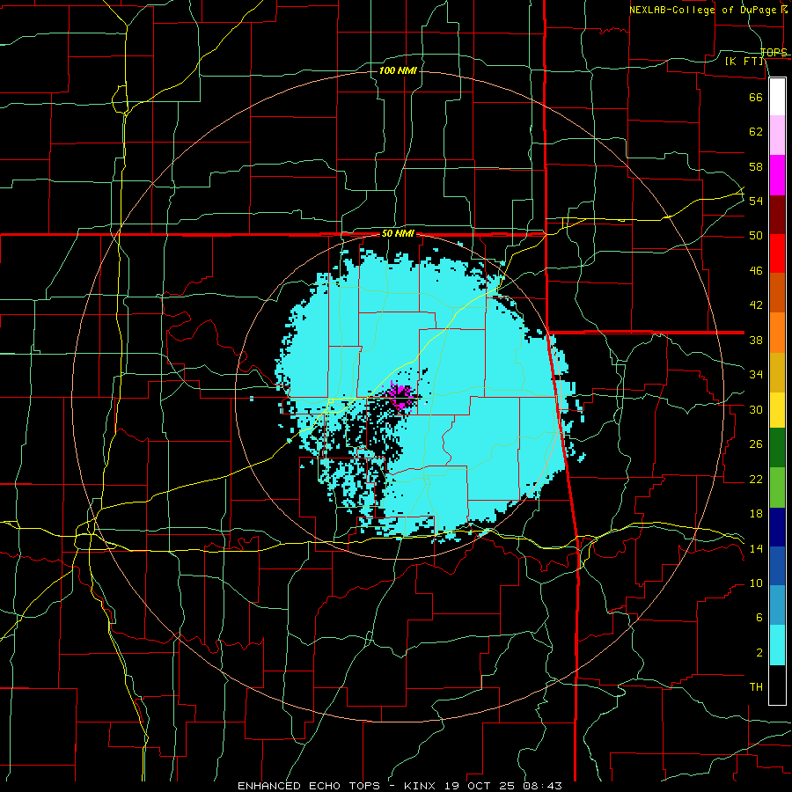792x792 pixels.
Task: Click the 50 legend scale value
Action: (756, 236)
